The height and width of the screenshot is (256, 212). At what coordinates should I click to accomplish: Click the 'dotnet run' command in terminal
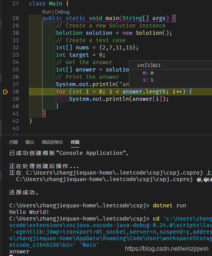click(x=169, y=205)
